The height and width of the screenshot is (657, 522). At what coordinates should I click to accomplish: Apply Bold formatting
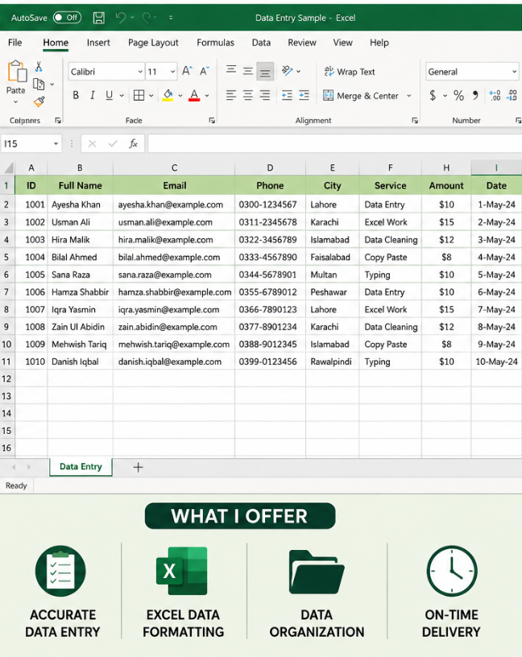coord(76,96)
